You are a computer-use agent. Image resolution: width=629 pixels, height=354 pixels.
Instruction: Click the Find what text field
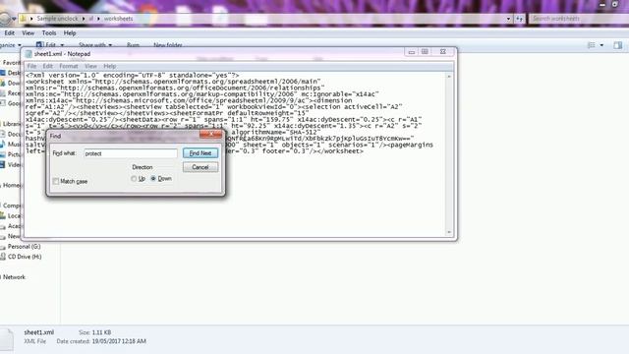pos(131,153)
